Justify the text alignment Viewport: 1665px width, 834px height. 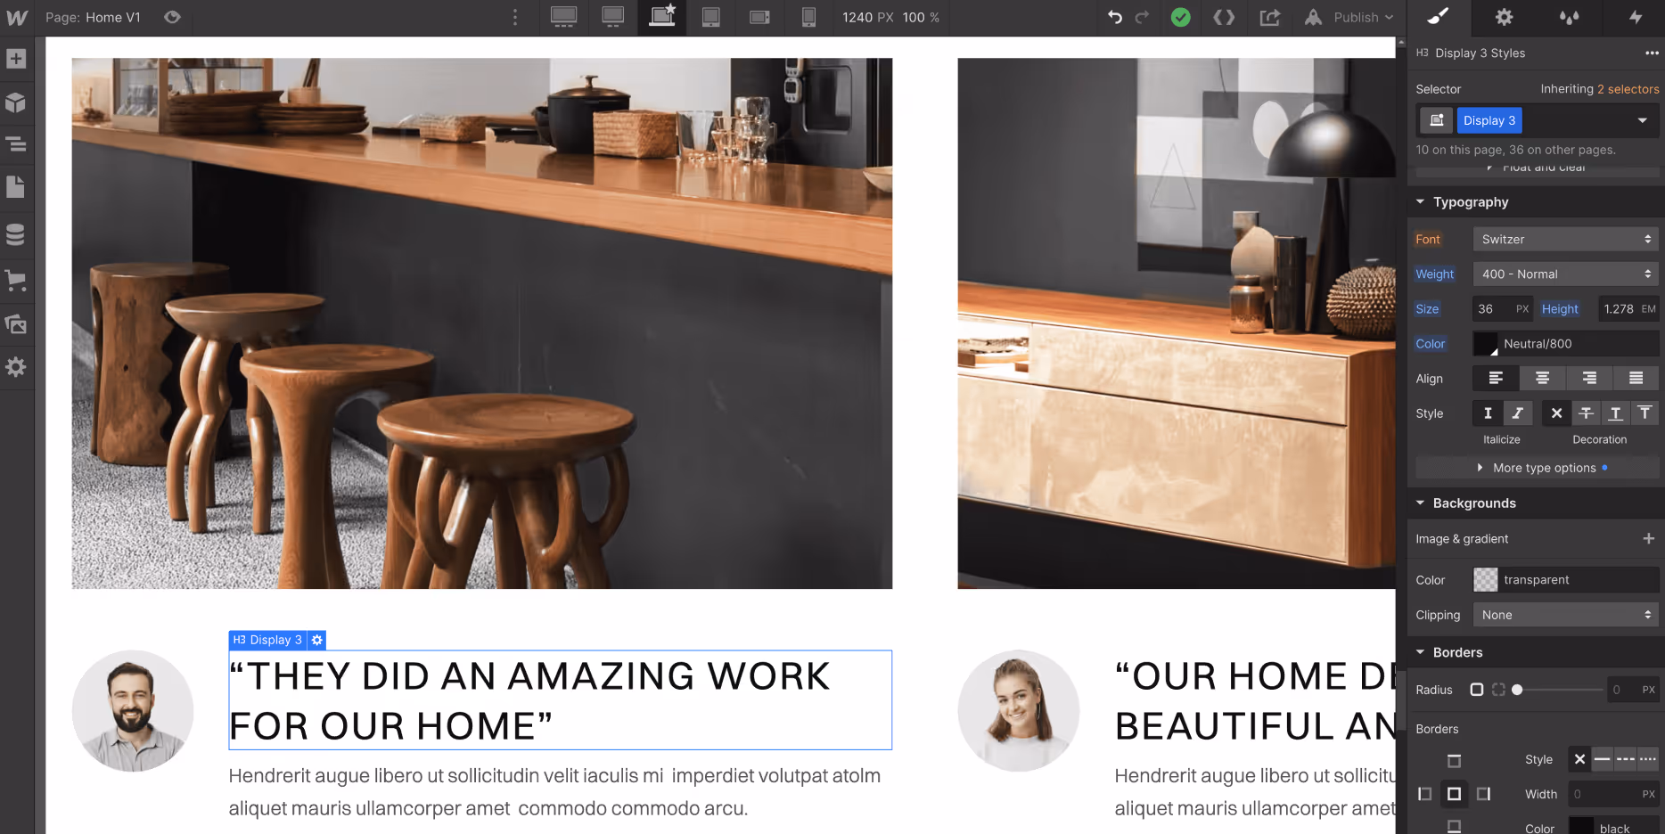click(1636, 379)
